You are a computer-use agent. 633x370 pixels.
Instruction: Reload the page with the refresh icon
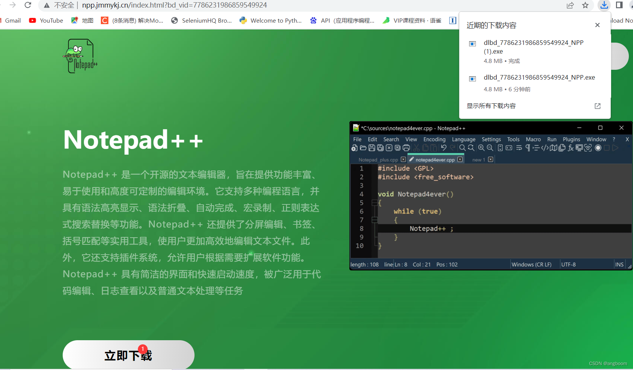pos(28,5)
